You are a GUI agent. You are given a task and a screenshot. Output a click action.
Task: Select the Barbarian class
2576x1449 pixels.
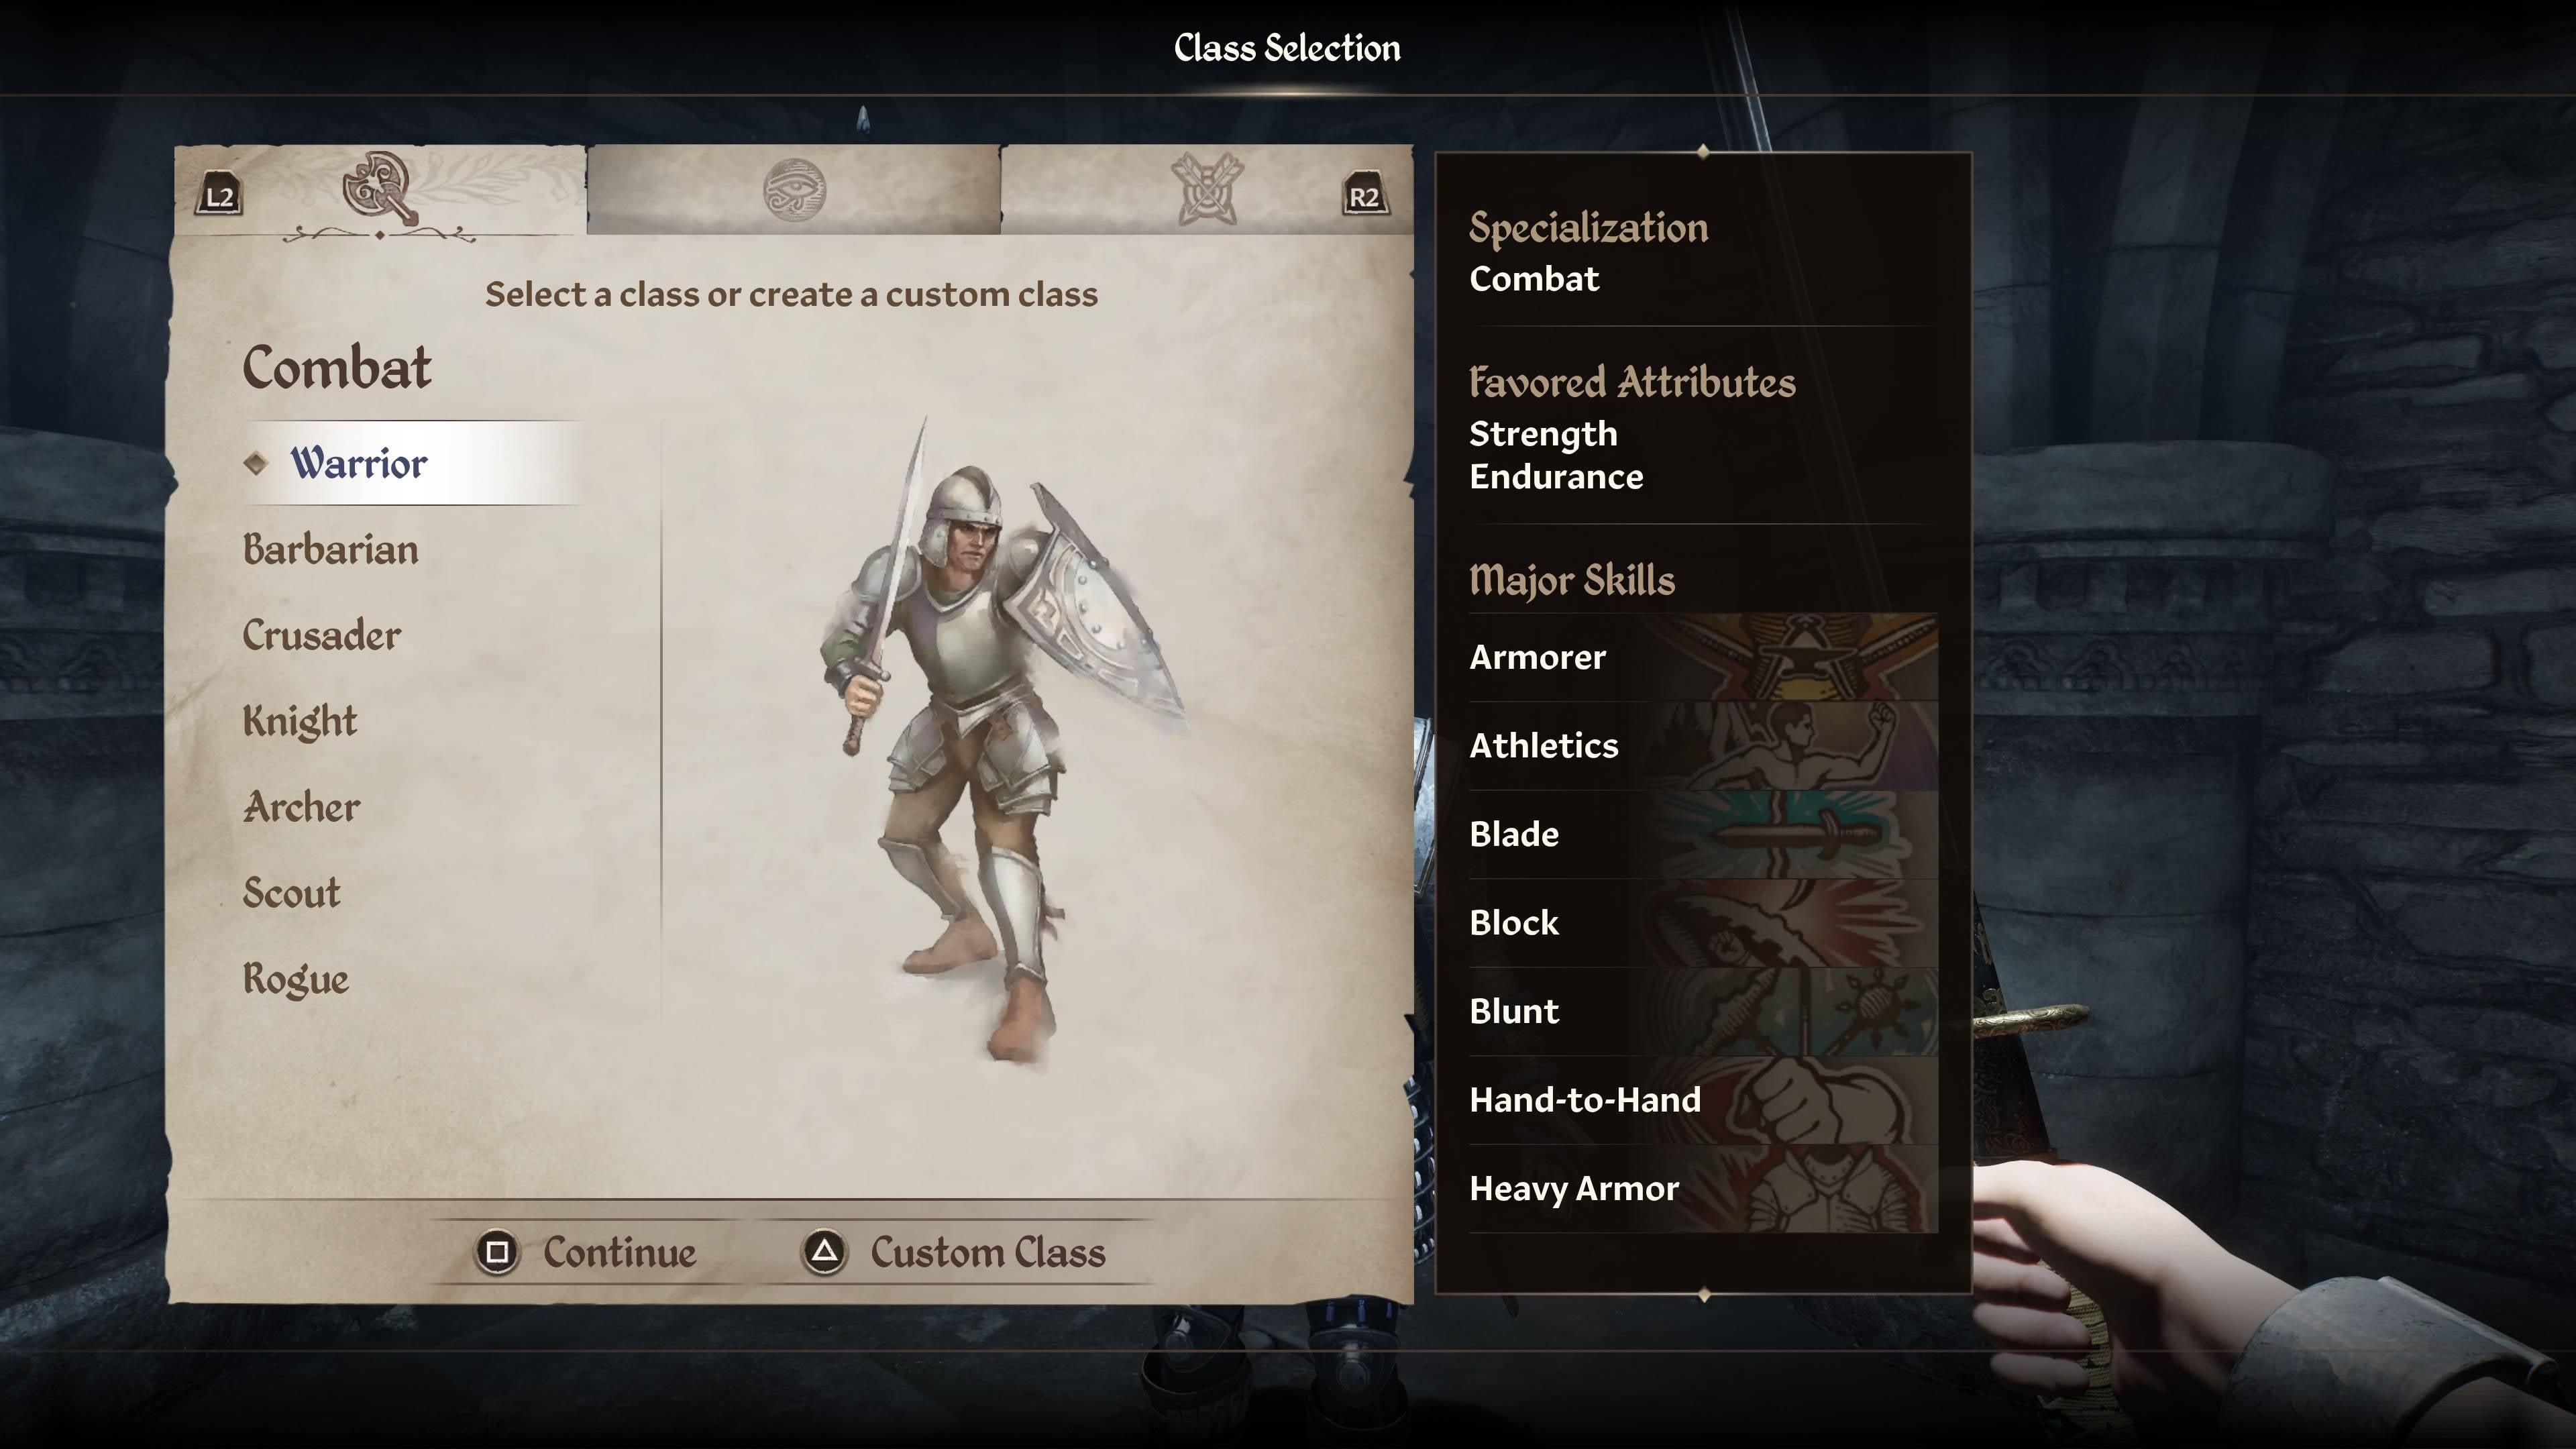(x=331, y=550)
